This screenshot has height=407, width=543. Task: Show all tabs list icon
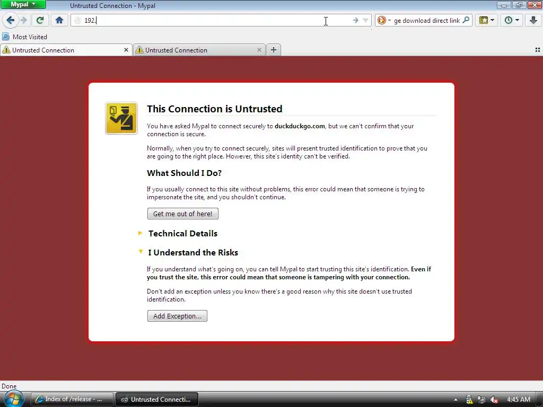(x=538, y=50)
